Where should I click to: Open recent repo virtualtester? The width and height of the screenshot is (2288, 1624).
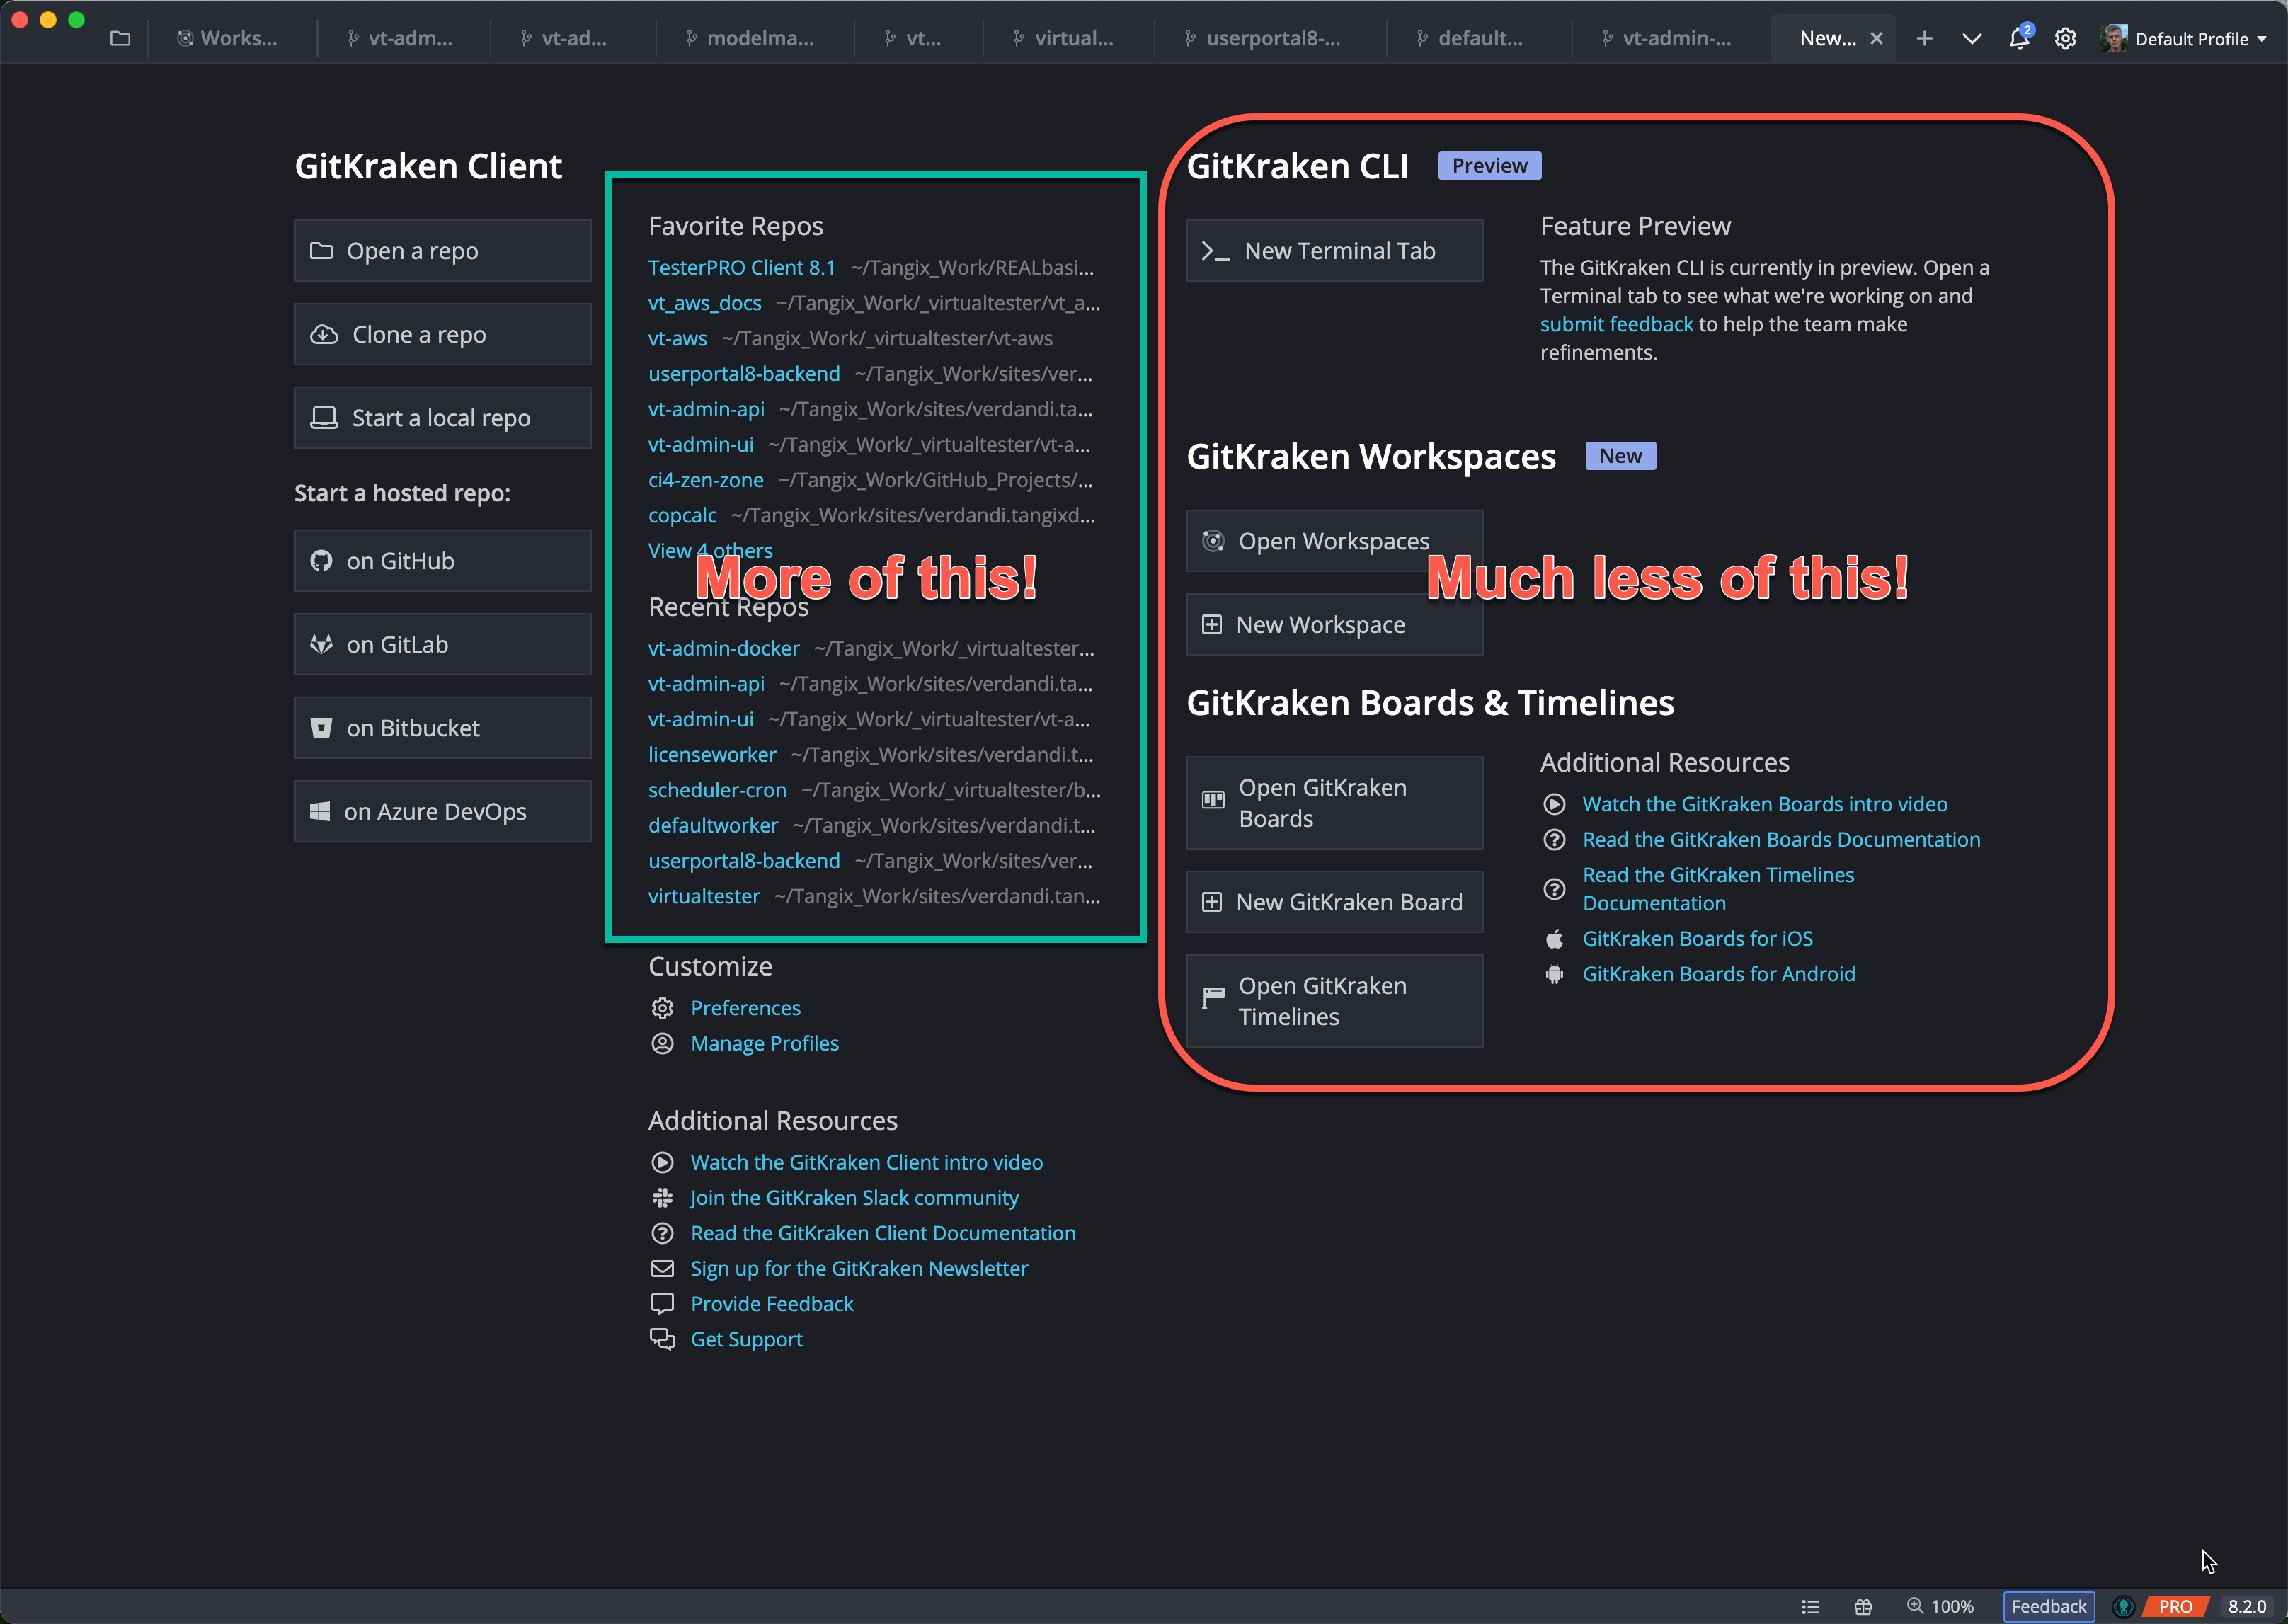tap(703, 897)
